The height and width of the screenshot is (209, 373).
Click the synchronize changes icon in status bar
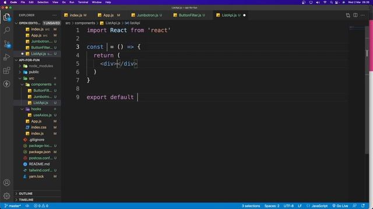coord(27,206)
